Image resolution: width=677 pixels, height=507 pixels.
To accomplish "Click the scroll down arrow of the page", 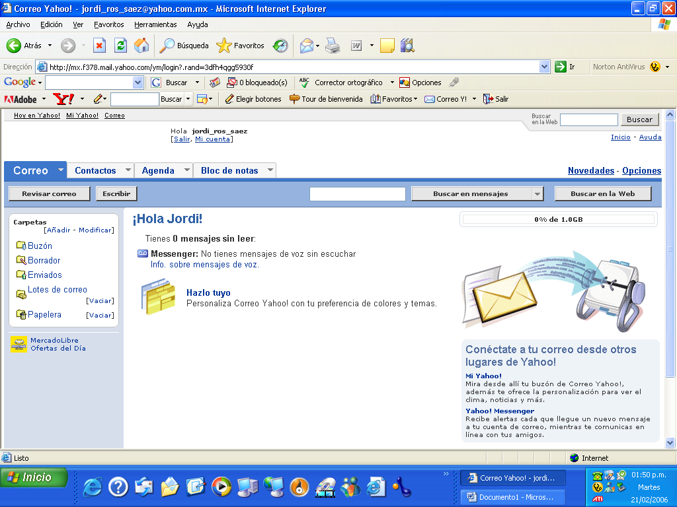I will click(670, 442).
